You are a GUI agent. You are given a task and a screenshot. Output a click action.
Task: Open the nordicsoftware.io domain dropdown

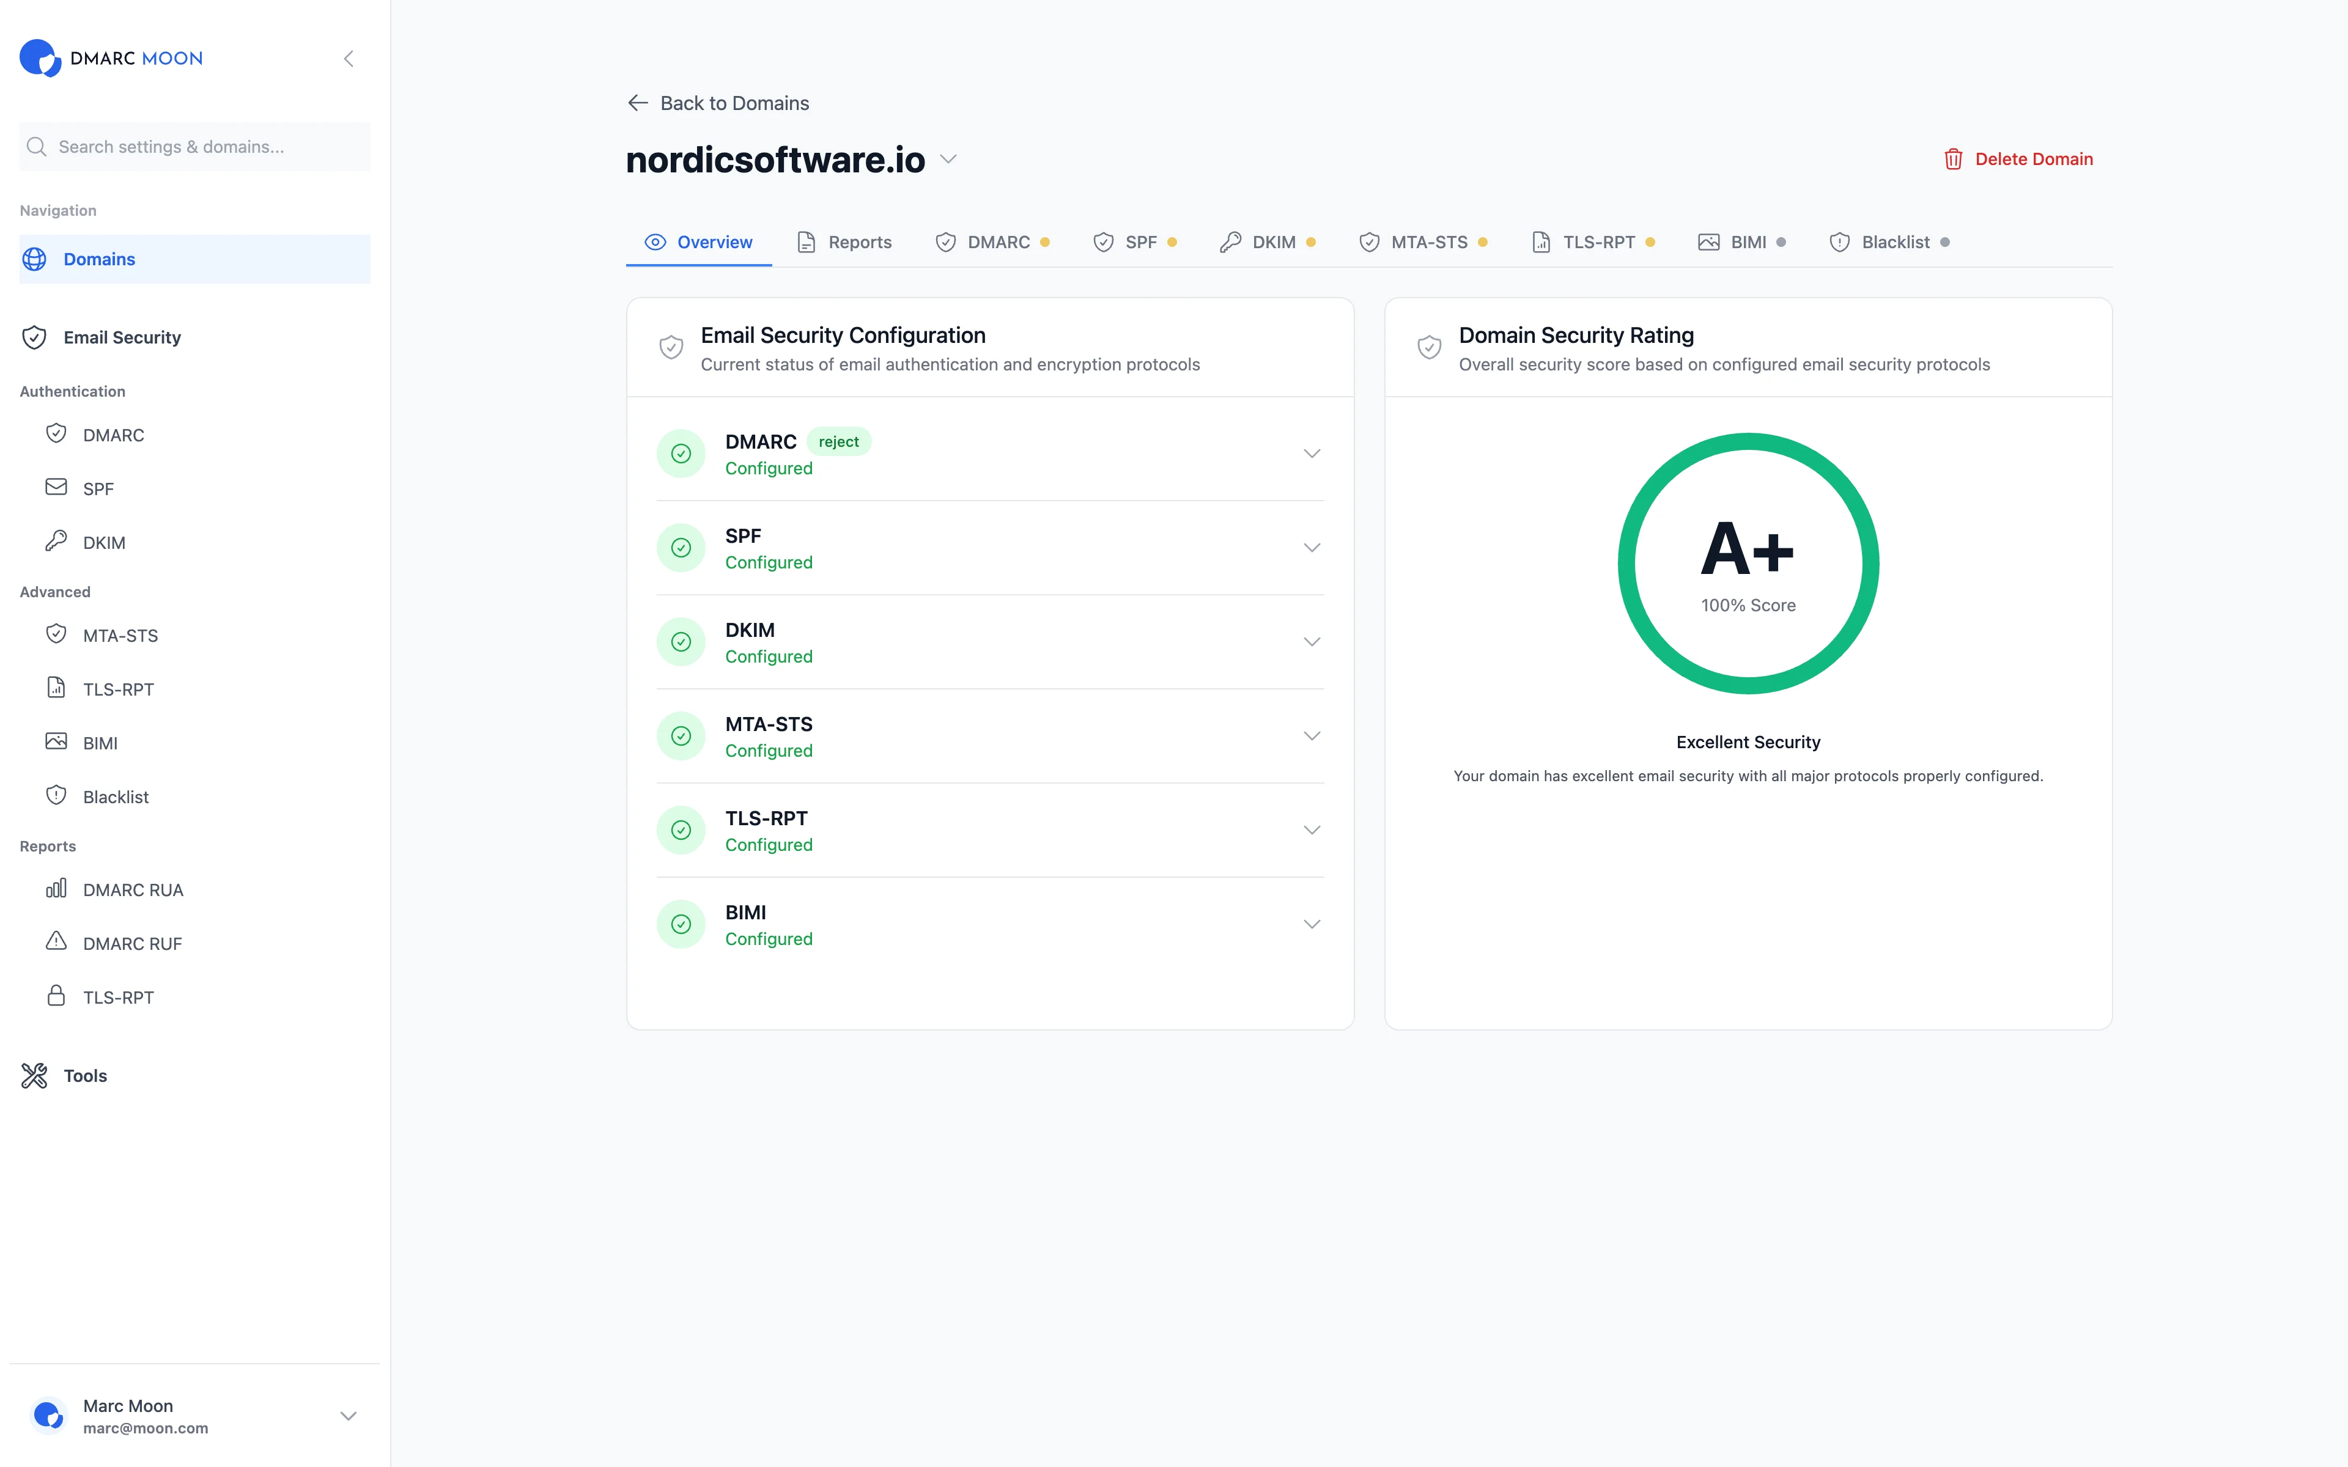click(x=948, y=159)
